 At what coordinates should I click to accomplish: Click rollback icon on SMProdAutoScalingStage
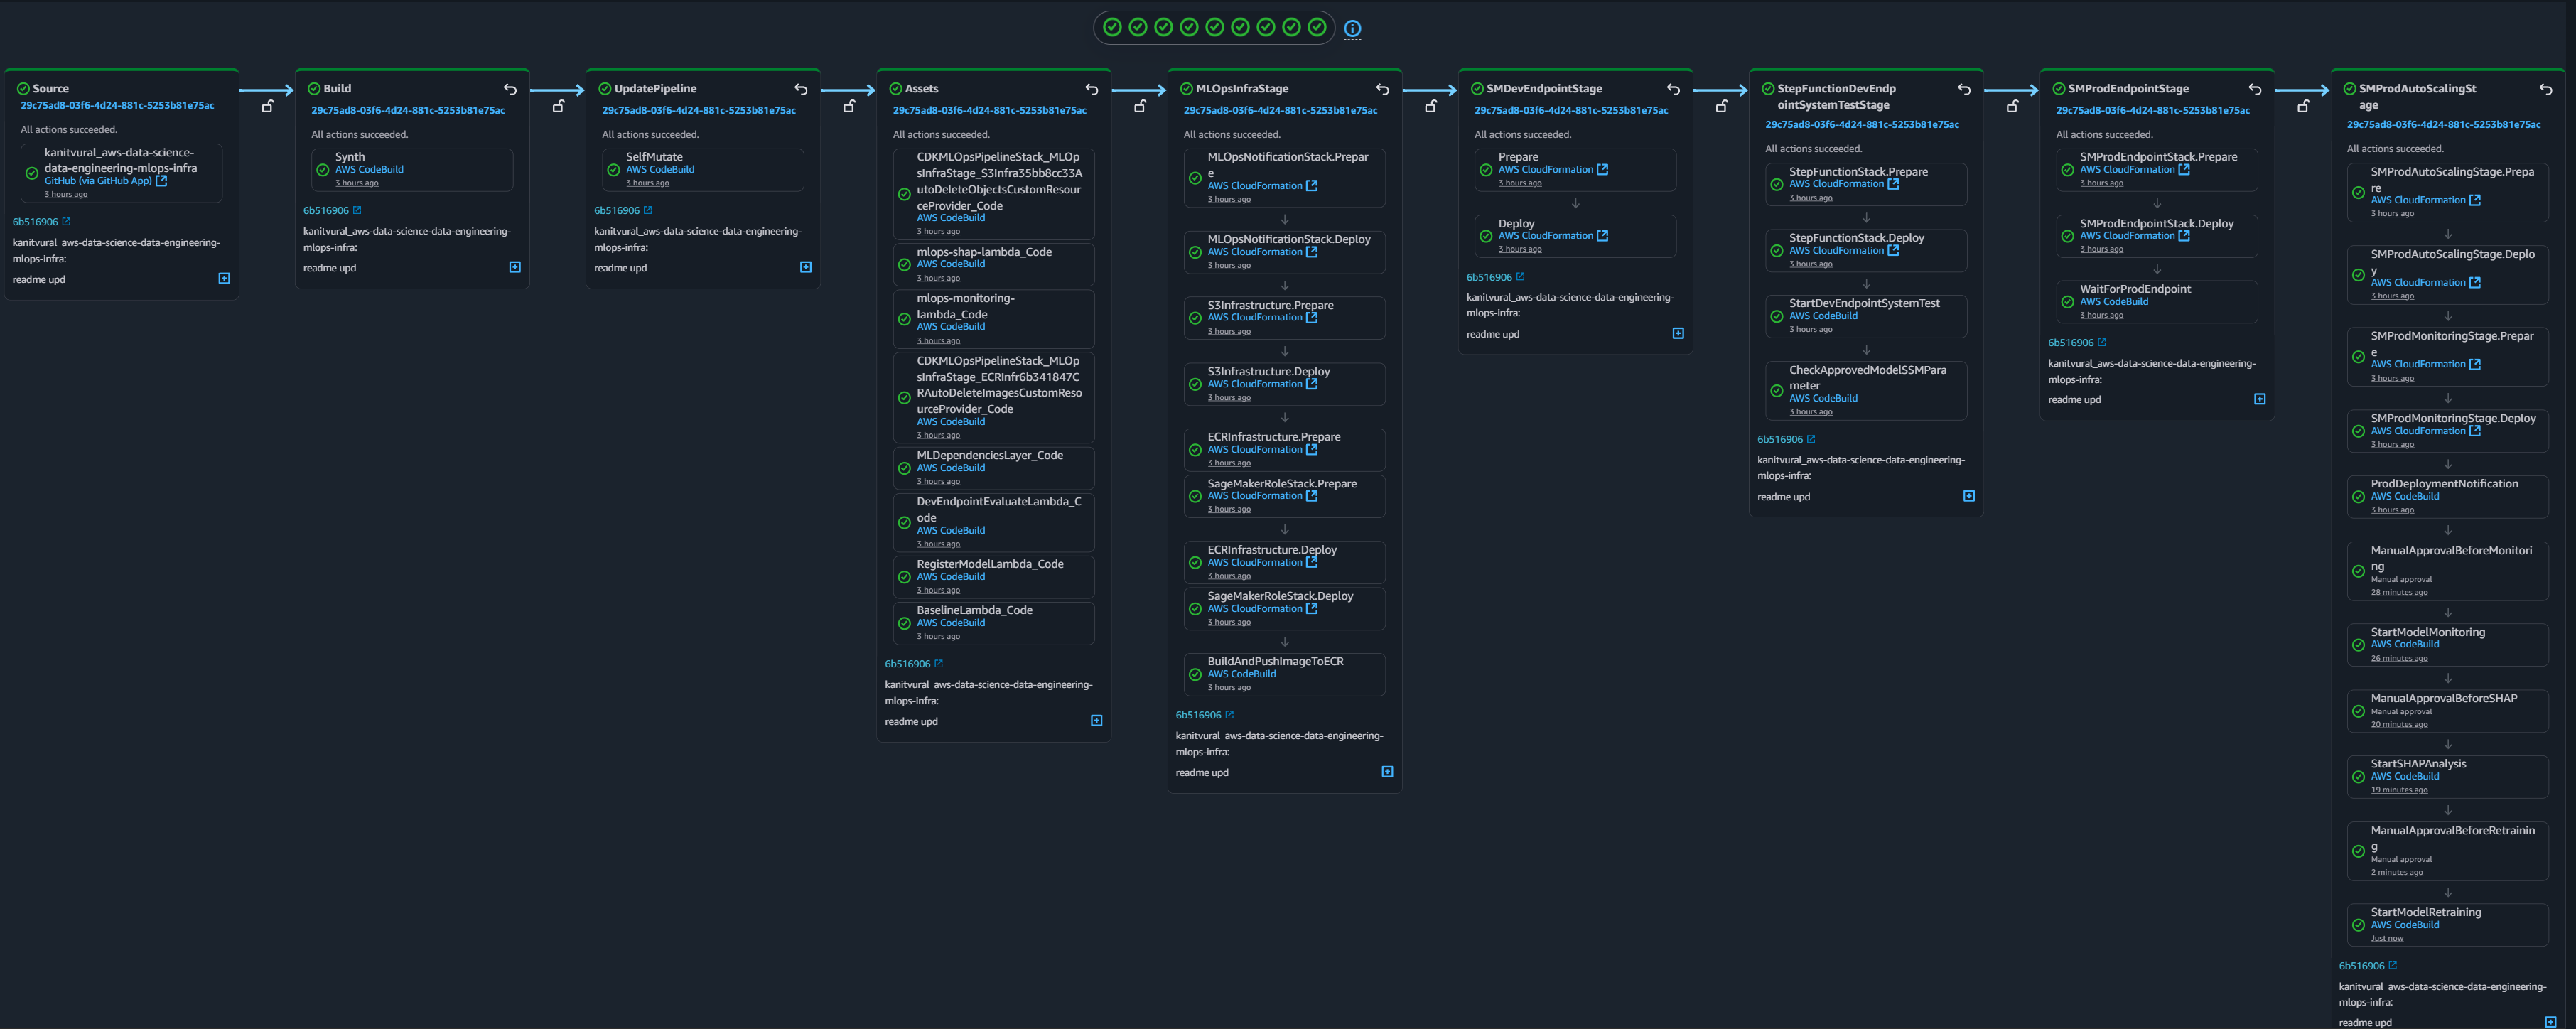(2546, 89)
